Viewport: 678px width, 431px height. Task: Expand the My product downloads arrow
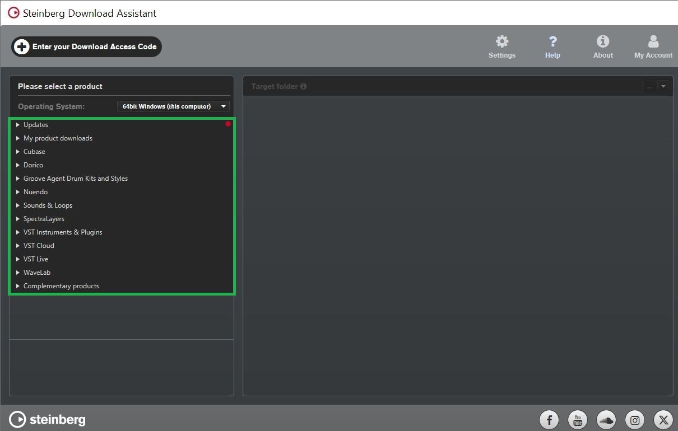point(18,138)
